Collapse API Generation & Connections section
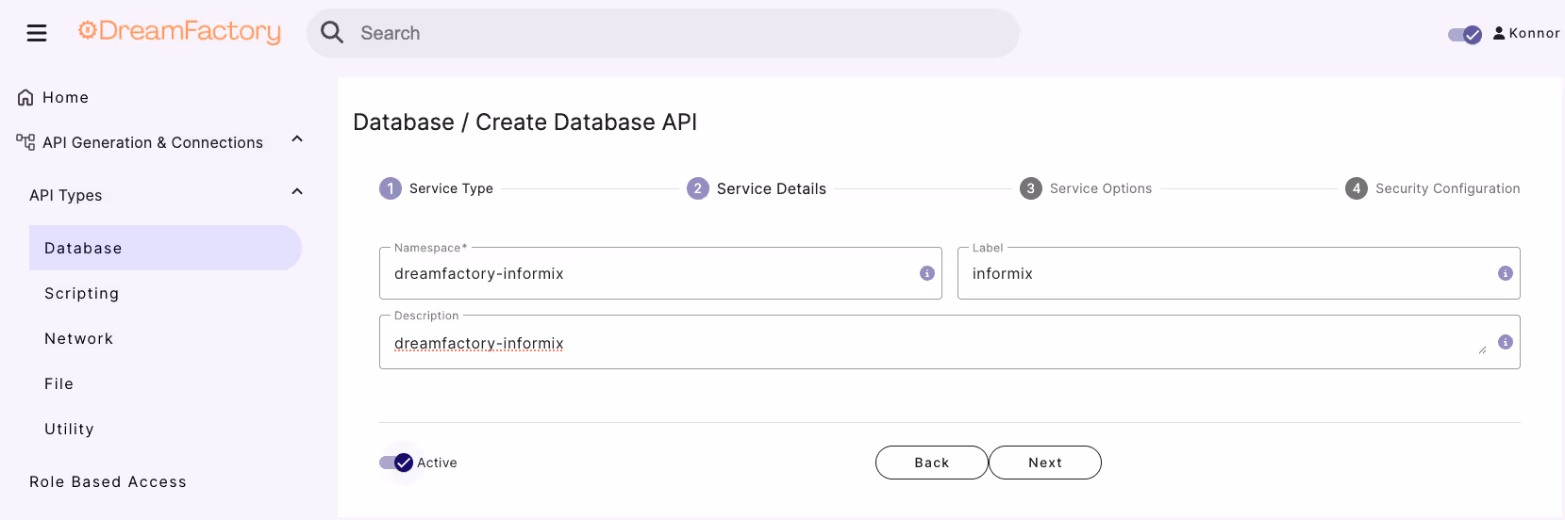Viewport: 1565px width, 520px height. [297, 139]
